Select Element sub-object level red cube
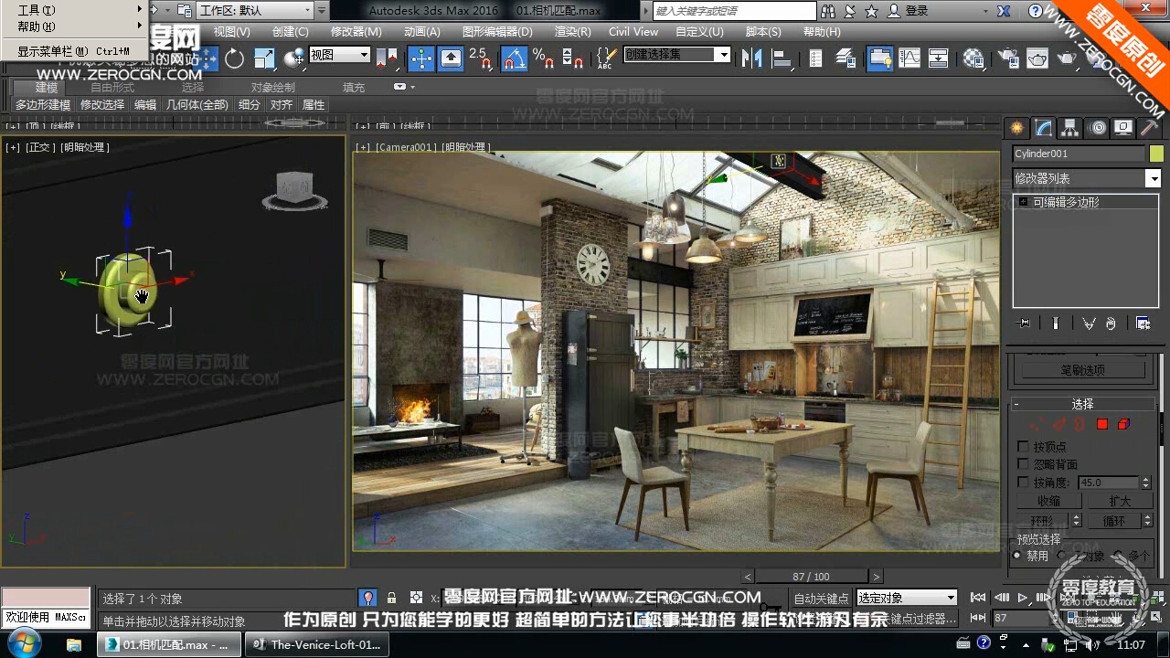 1123,424
